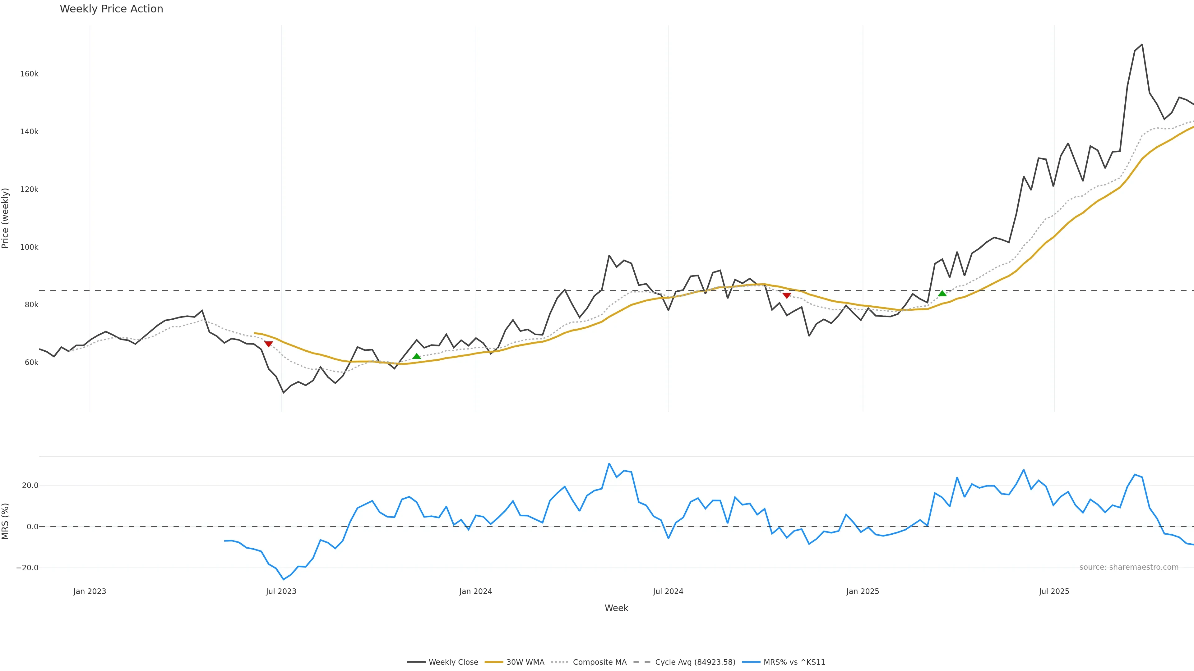Image resolution: width=1194 pixels, height=671 pixels.
Task: Click the red sell triangle before Jul 2023
Action: 268,344
